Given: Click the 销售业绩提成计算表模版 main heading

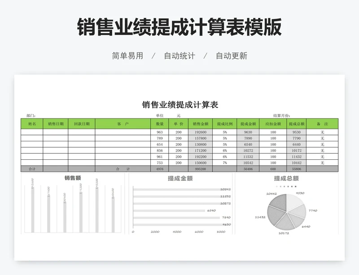Looking at the screenshot, I should [179, 27].
